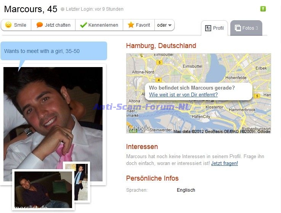Click the Fotos tab stacked images icon
Viewport: 281px width, 213px height.
pyautogui.click(x=238, y=28)
